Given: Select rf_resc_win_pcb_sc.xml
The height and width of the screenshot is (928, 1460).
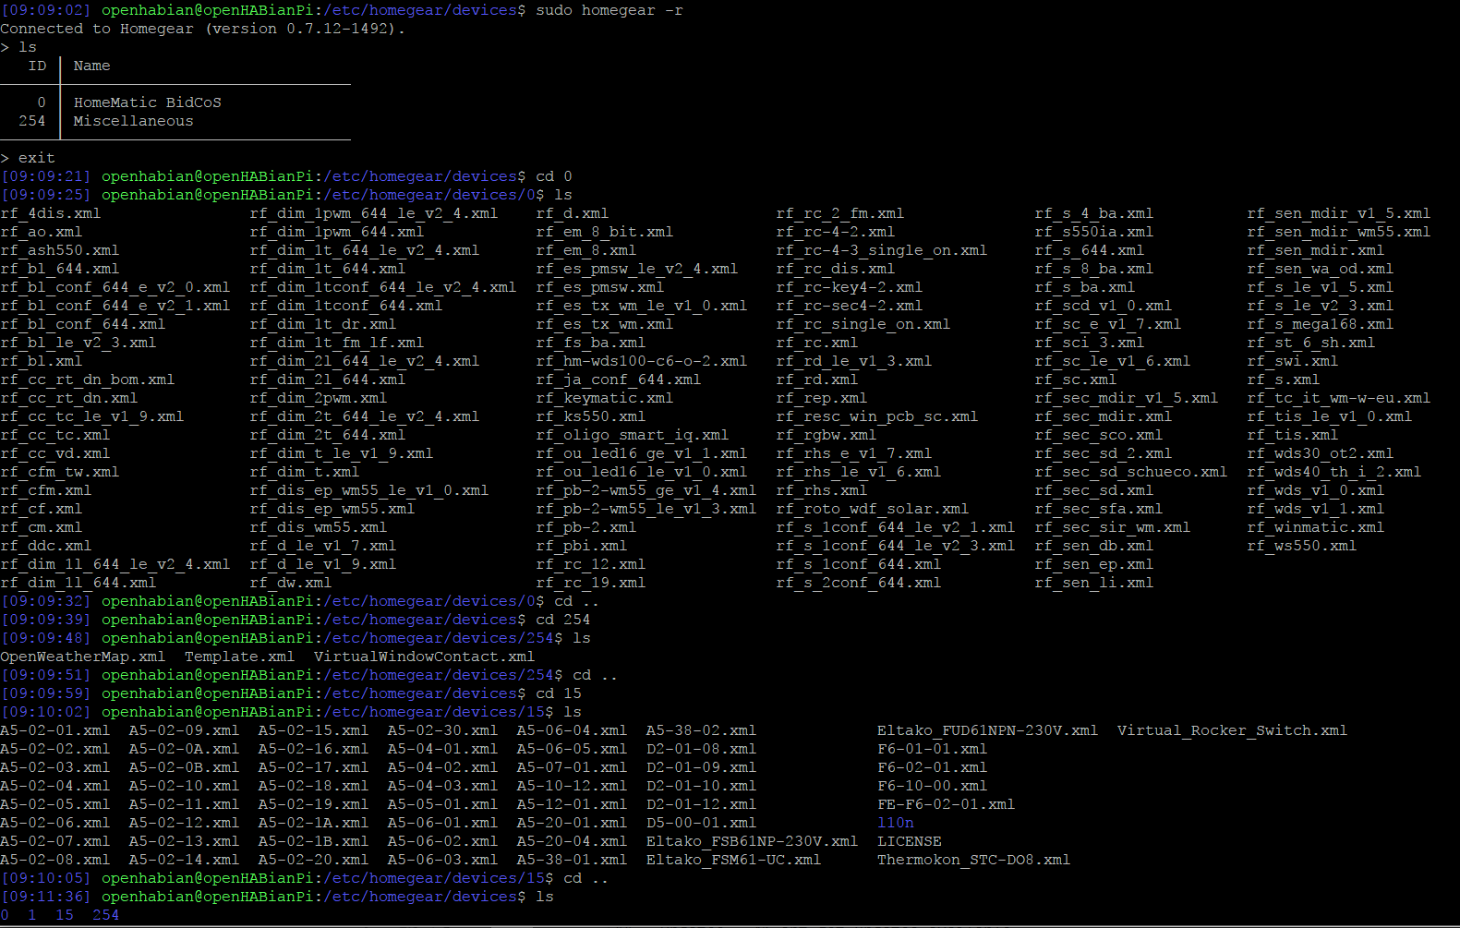Looking at the screenshot, I should (x=877, y=416).
